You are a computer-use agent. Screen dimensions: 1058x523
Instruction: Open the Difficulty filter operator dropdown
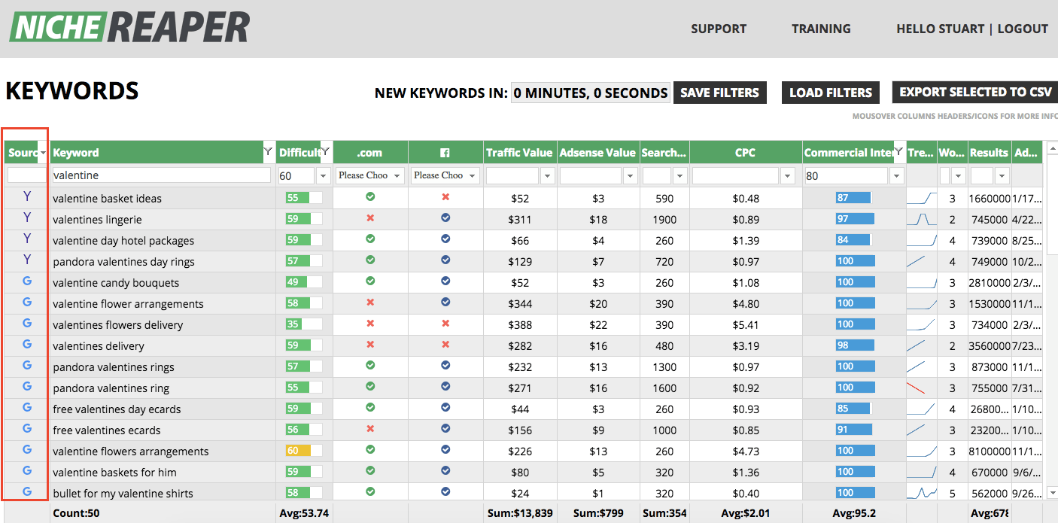point(324,175)
